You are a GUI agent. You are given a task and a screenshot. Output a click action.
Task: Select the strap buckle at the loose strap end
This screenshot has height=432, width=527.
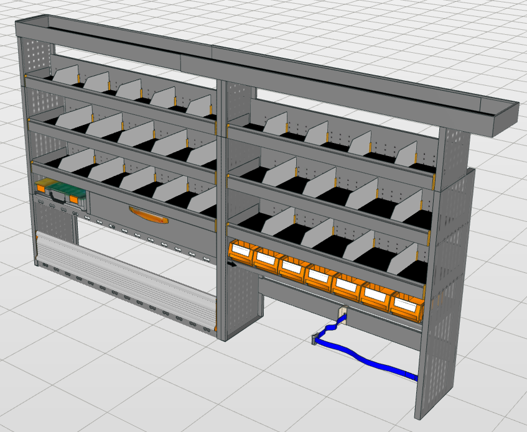click(x=315, y=339)
